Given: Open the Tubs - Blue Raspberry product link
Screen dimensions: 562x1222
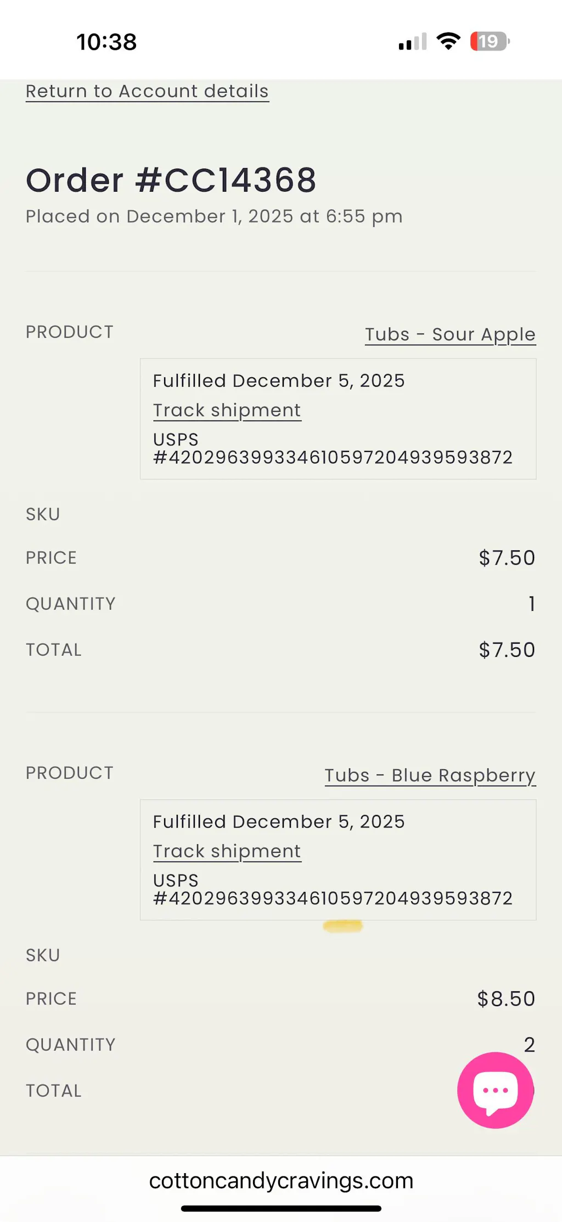Looking at the screenshot, I should 430,775.
